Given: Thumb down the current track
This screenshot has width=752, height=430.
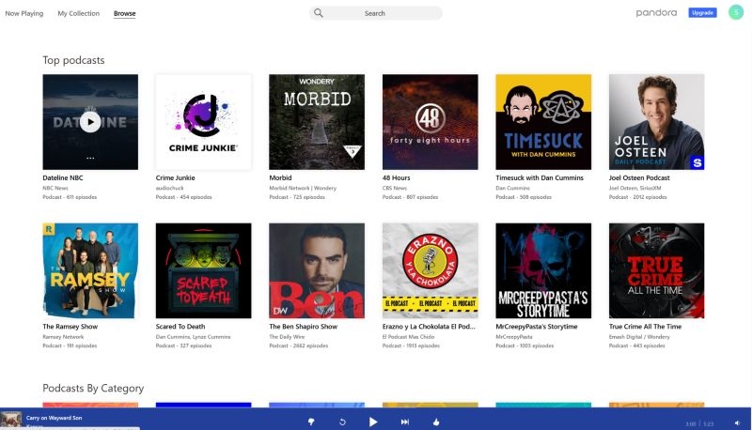Looking at the screenshot, I should 311,422.
